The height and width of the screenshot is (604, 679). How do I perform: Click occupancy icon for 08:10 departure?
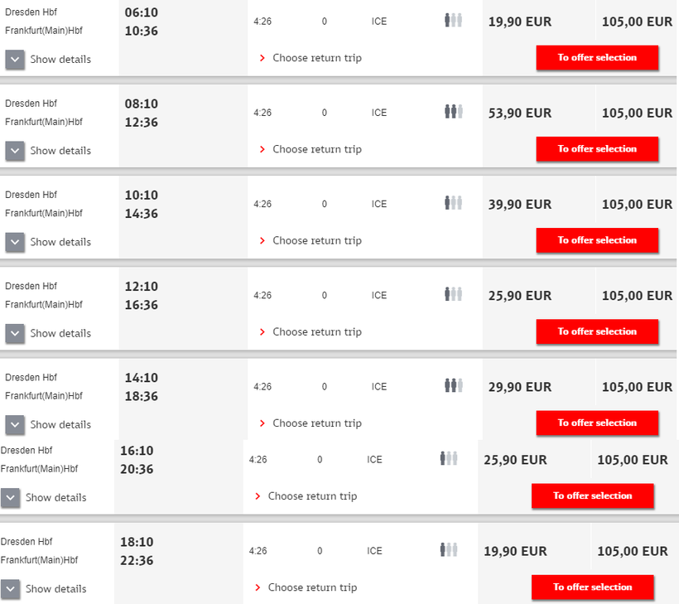click(x=453, y=112)
